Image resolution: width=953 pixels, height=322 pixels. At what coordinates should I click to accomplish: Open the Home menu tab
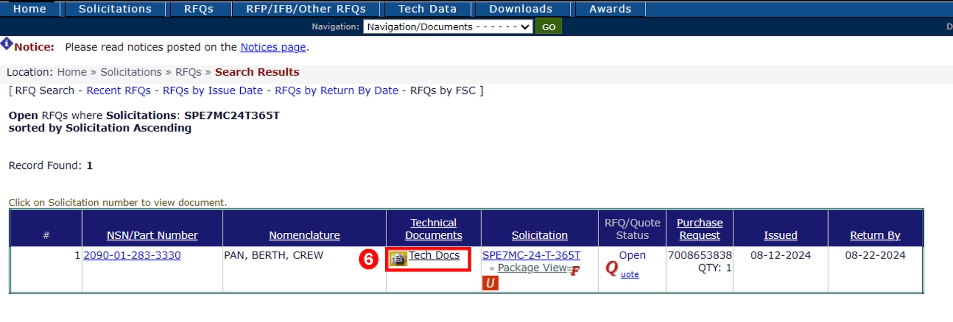[30, 9]
